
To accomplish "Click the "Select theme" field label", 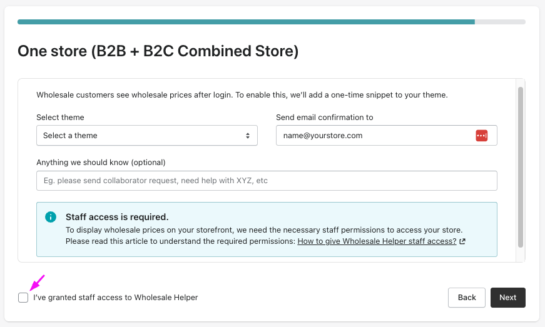I will (x=60, y=118).
